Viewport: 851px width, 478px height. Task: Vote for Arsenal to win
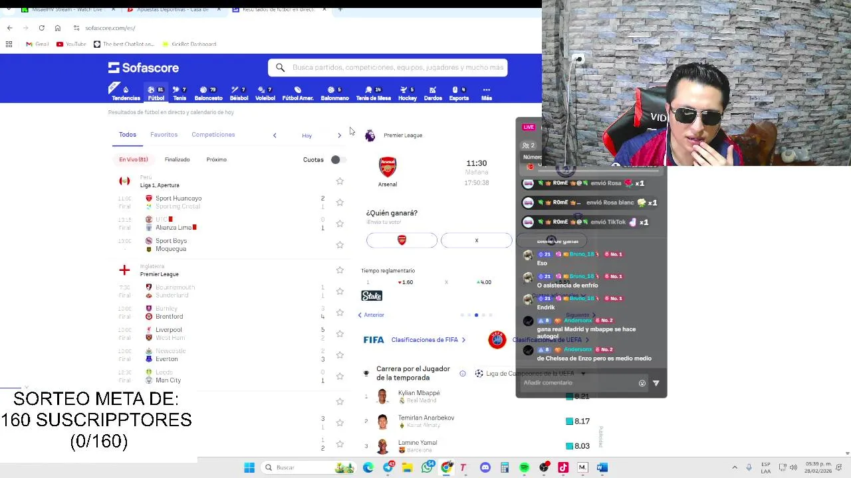[402, 240]
